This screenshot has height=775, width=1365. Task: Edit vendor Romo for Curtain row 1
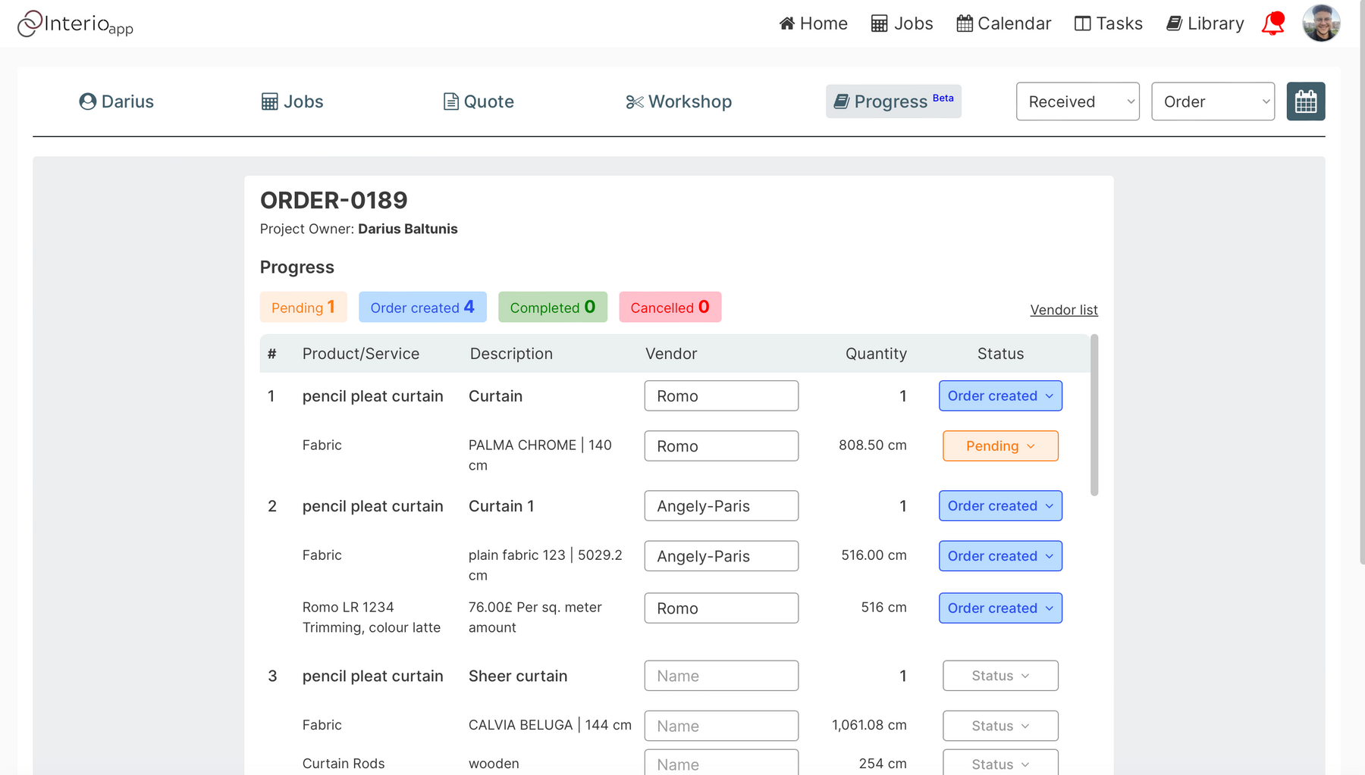(721, 396)
